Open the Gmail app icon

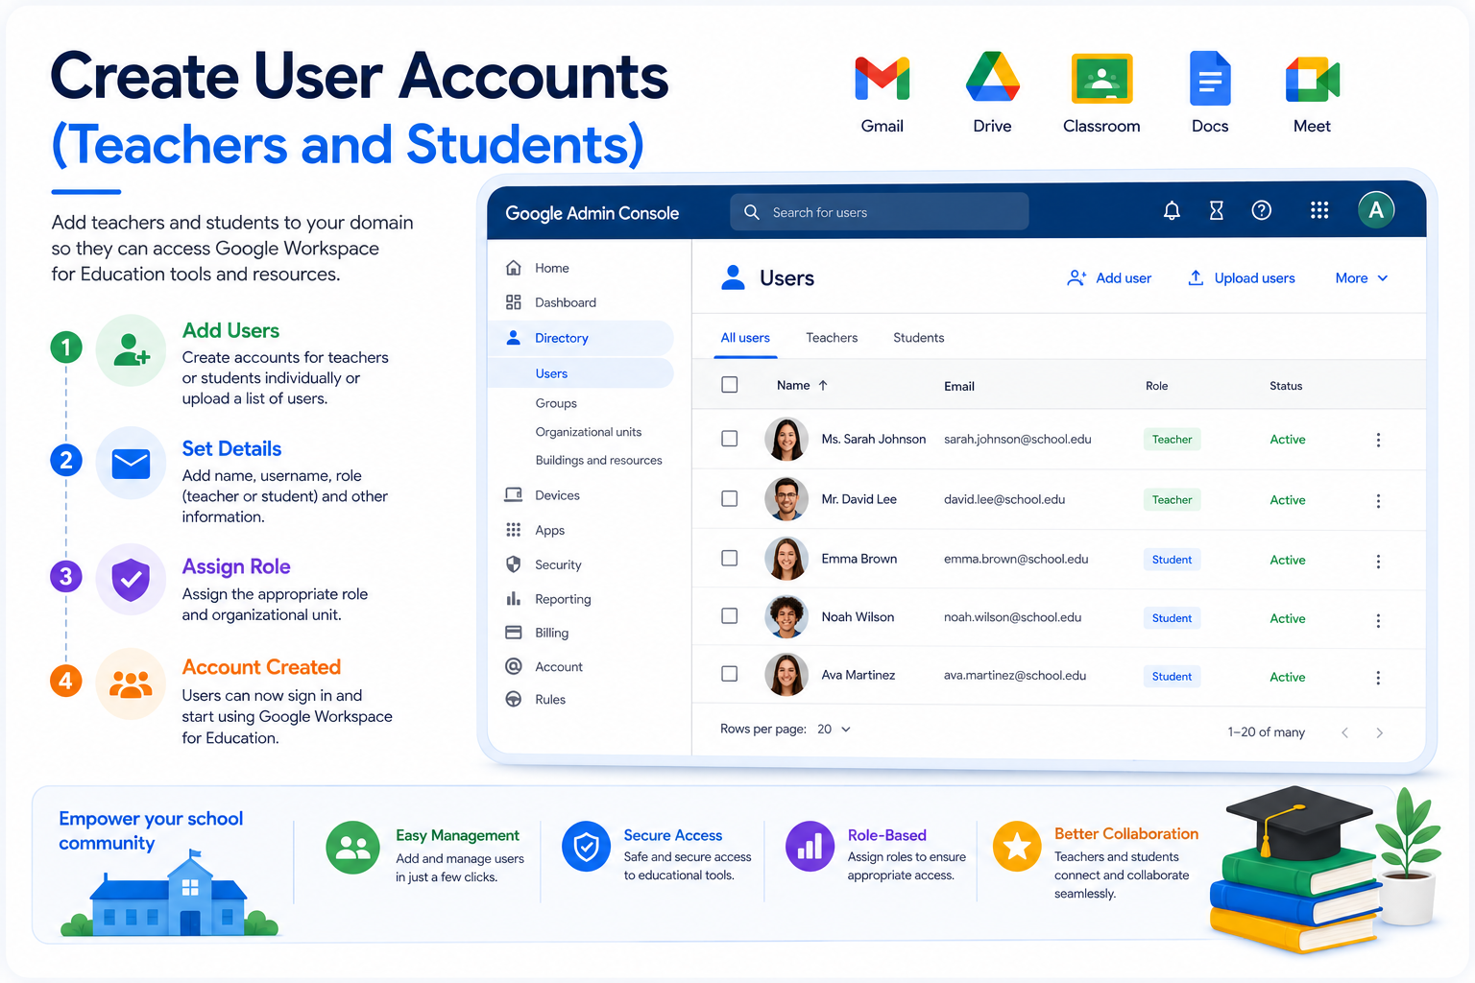pyautogui.click(x=882, y=79)
